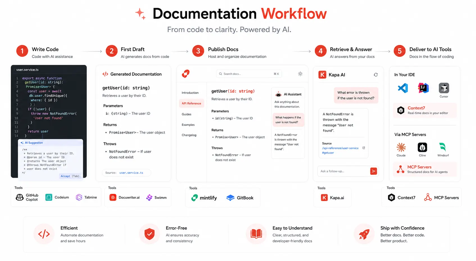476x261 pixels.
Task: Open the Introduction docs page
Action: click(190, 93)
